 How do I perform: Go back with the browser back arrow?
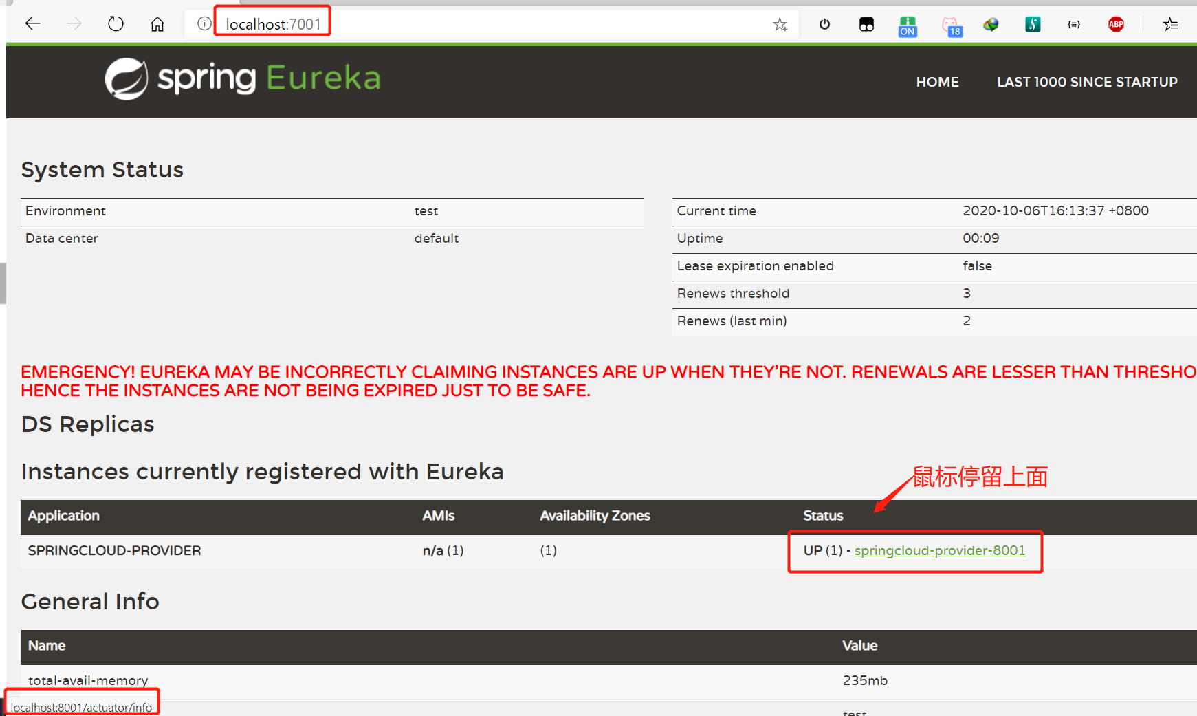coord(32,24)
